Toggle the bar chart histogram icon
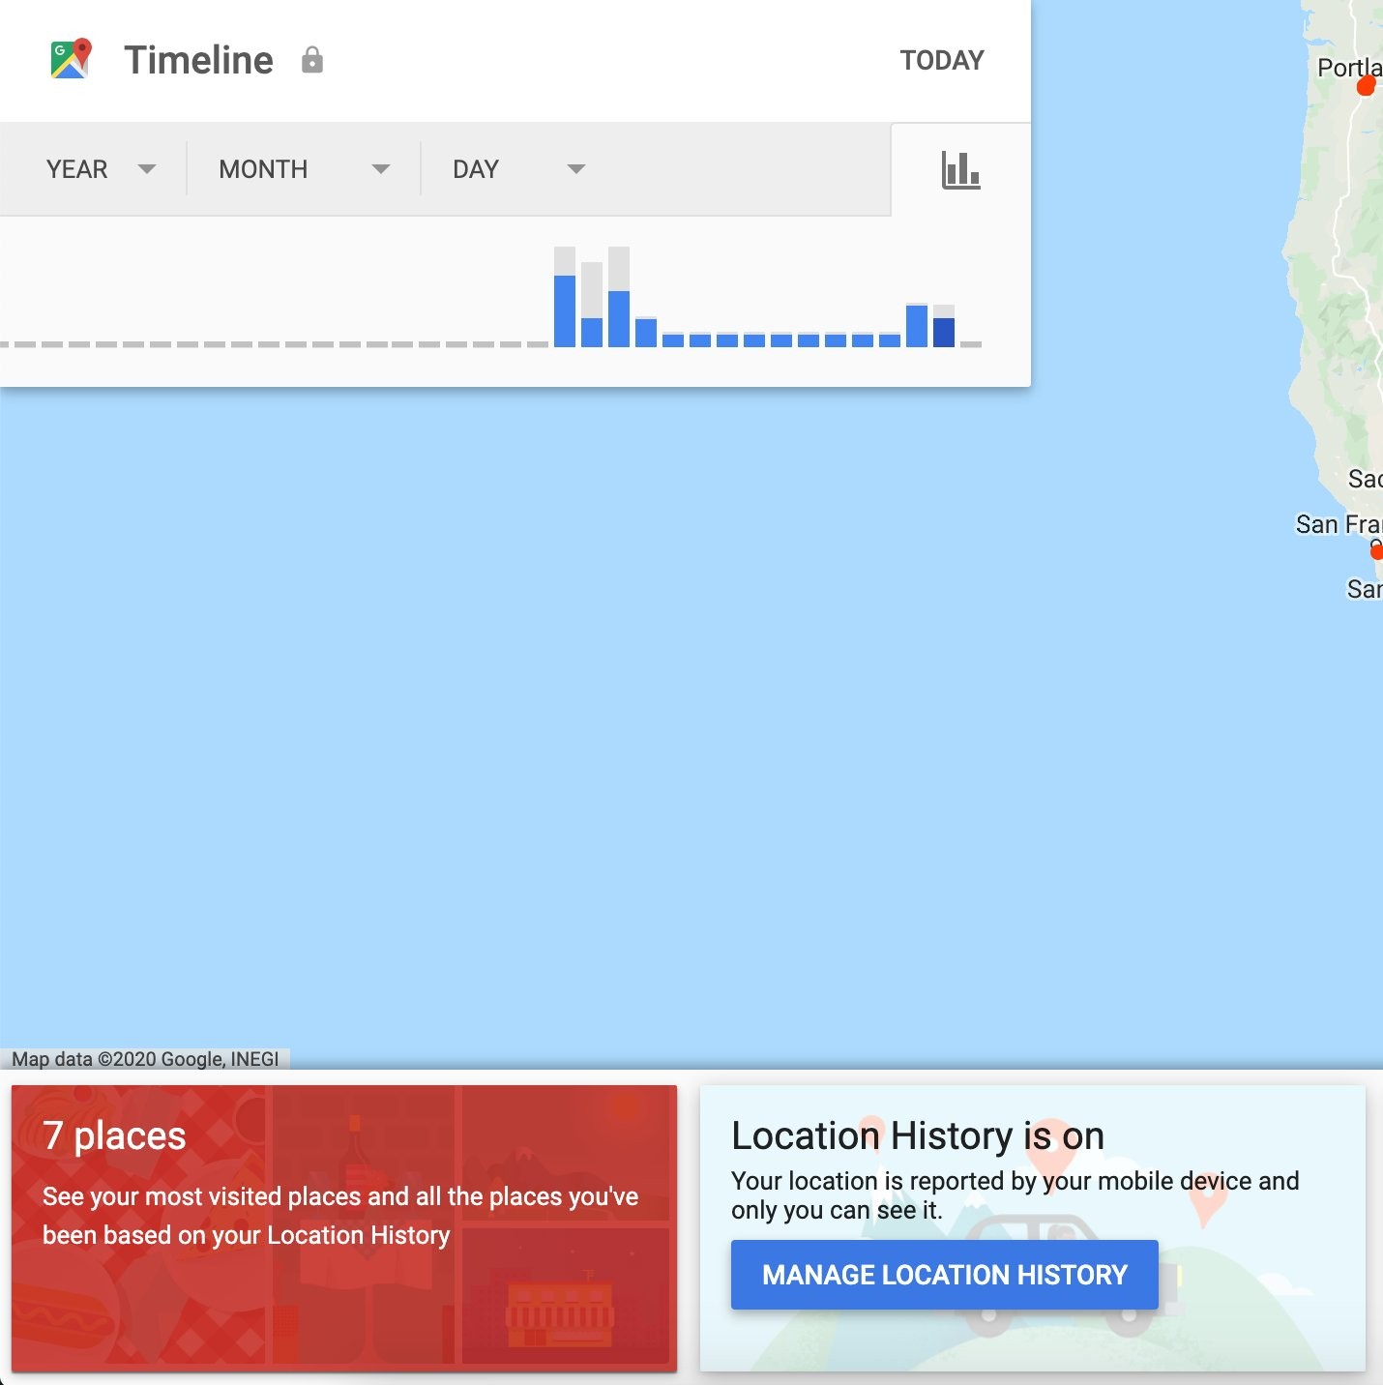 960,170
